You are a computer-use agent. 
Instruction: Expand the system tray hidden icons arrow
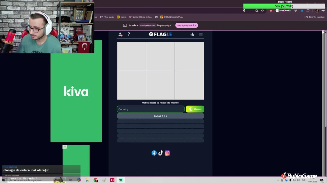pyautogui.click(x=278, y=180)
